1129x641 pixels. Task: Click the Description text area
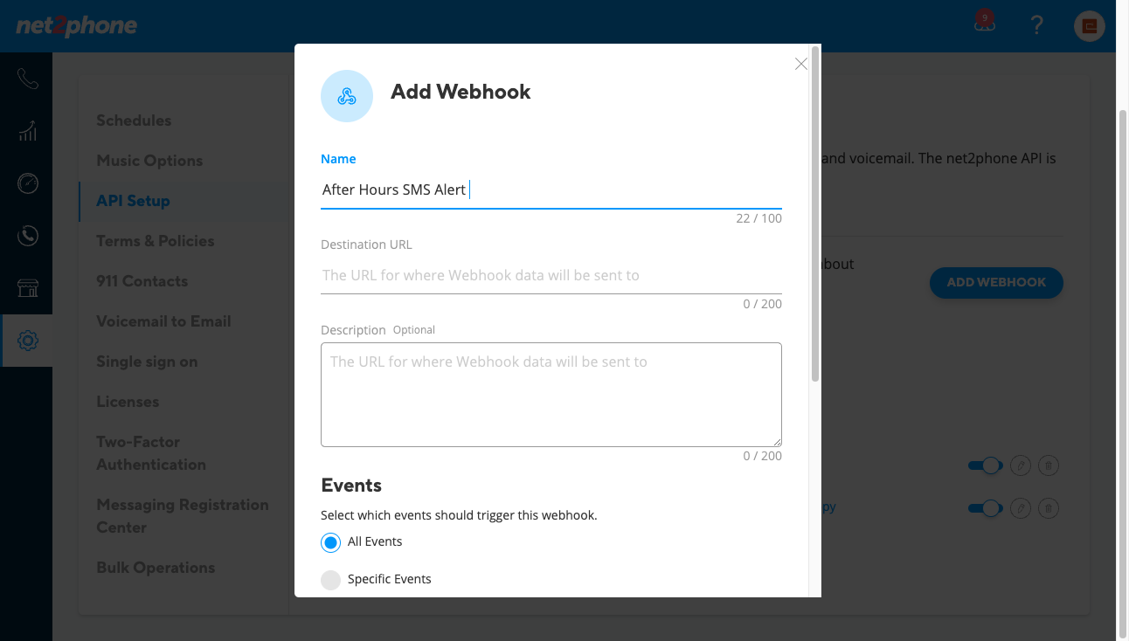click(x=551, y=395)
